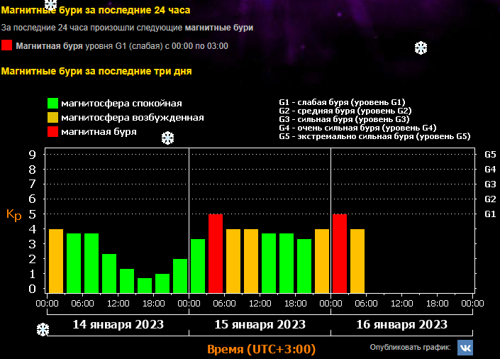Viewport: 500px width, 359px height.
Task: Click the '9' value on Kp axis
Action: [32, 155]
